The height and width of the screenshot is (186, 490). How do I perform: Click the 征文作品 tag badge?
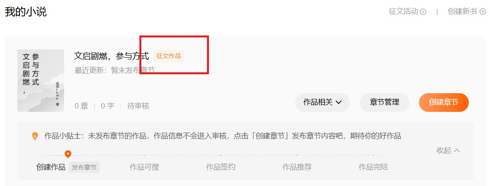(169, 56)
